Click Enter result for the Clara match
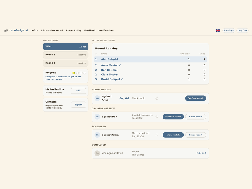This screenshot has height=189, width=252. click(x=196, y=135)
